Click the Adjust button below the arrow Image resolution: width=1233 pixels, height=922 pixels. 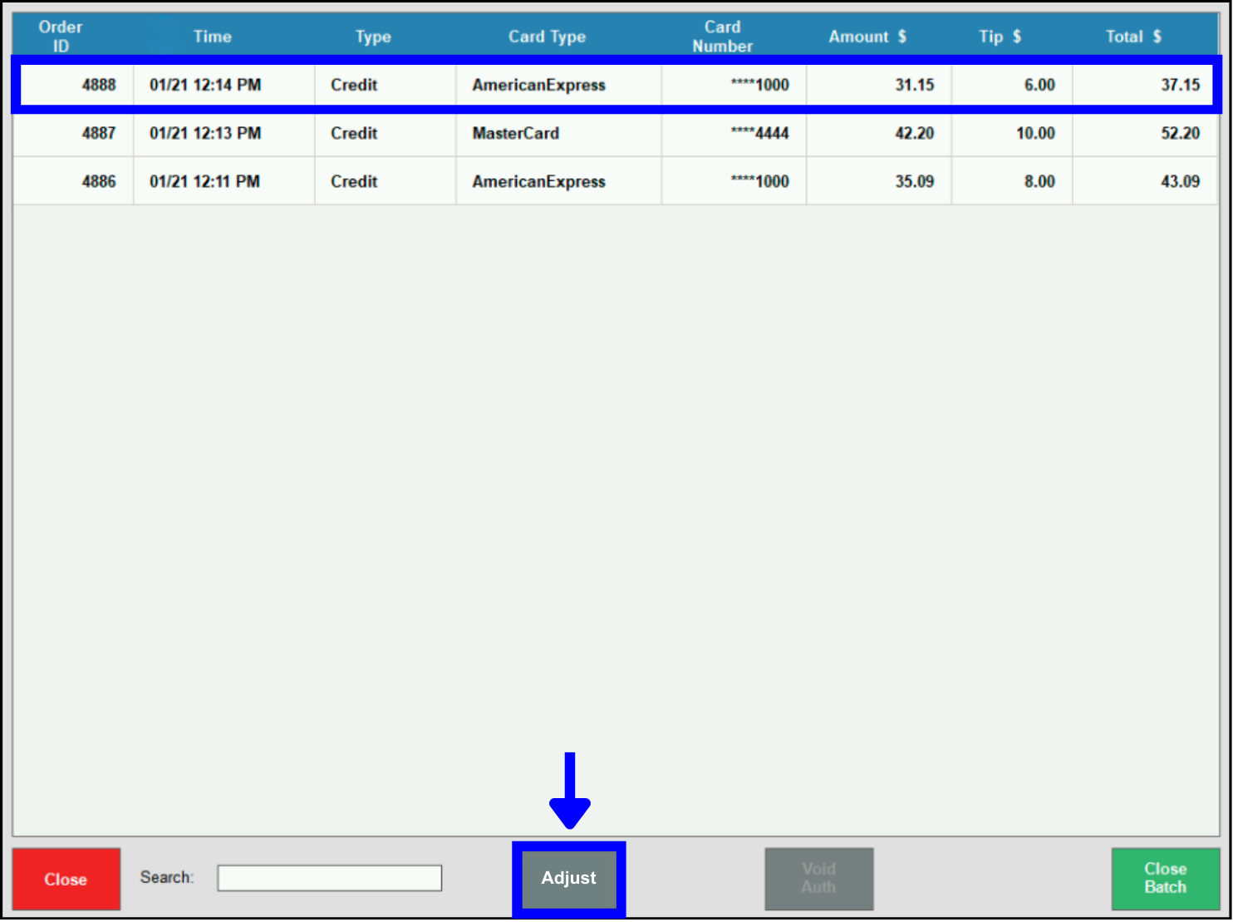point(568,878)
